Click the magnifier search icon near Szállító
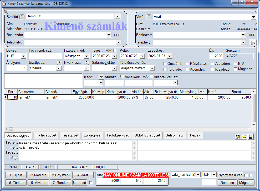The width and height of the screenshot is (260, 191). pyautogui.click(x=6, y=12)
